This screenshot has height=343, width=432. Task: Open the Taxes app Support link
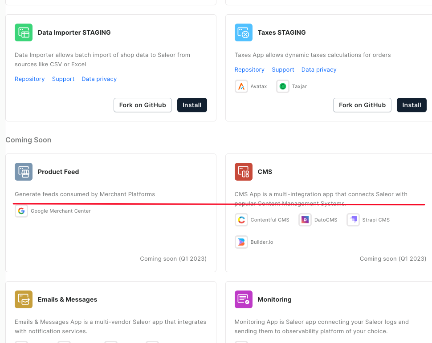[282, 69]
